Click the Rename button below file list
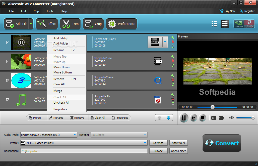 [56, 118]
